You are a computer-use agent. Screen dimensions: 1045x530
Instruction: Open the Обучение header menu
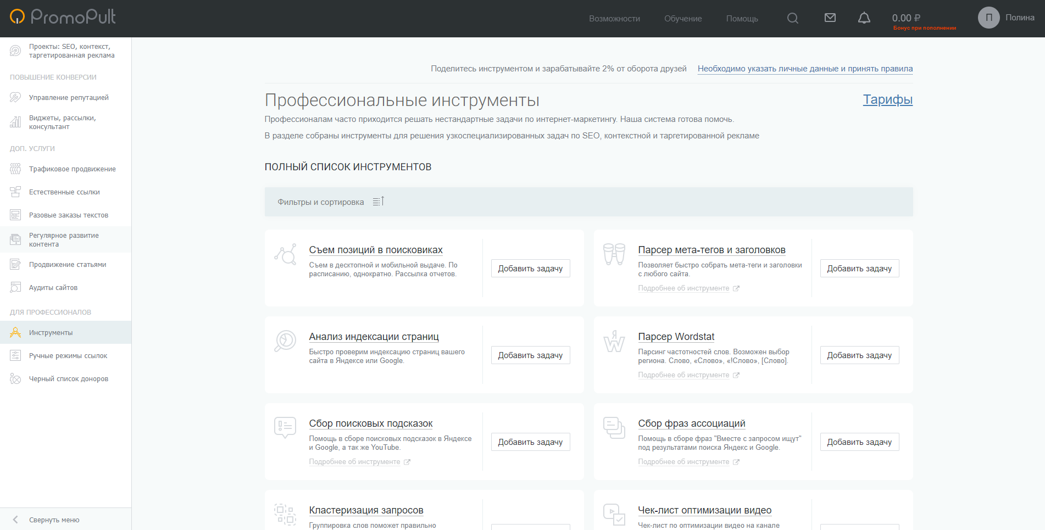pos(683,19)
